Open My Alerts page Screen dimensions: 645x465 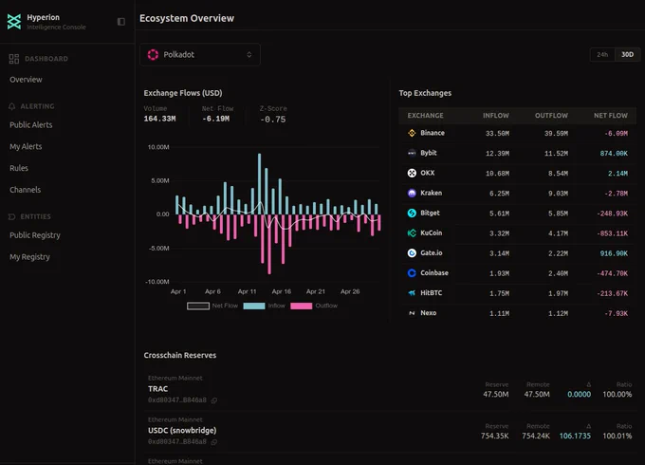pos(26,146)
